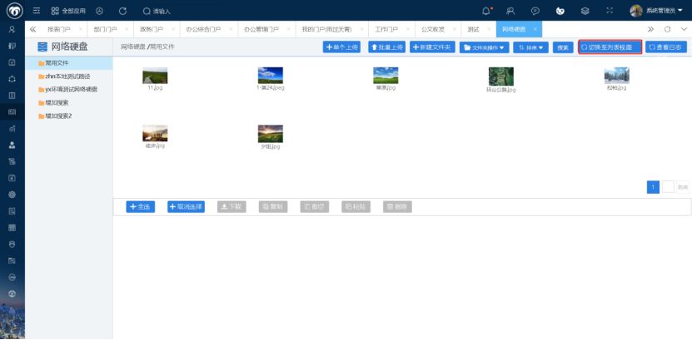Click the hamburger menu icon
The height and width of the screenshot is (340, 692).
tap(37, 11)
